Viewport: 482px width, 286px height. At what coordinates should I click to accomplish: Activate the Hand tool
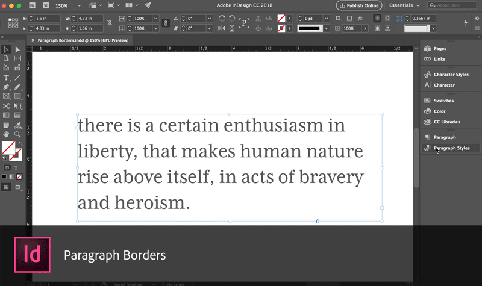6,134
